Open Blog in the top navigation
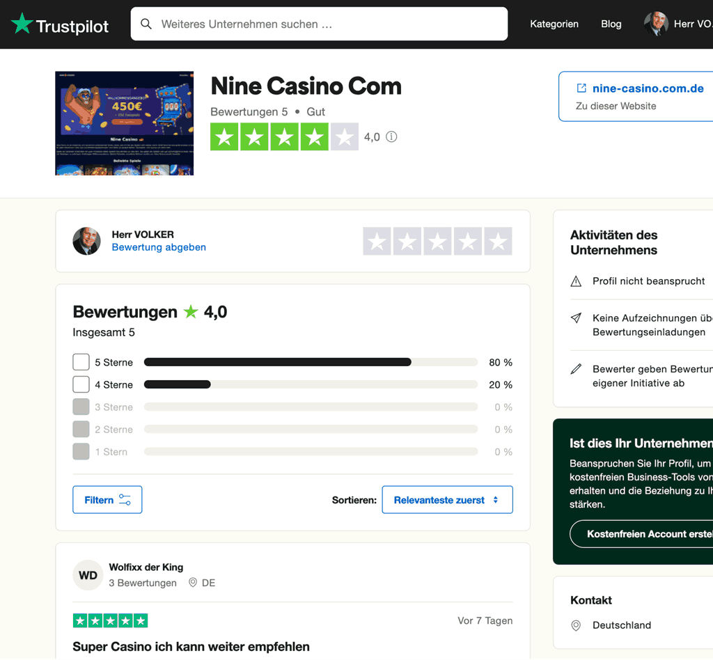Image resolution: width=713 pixels, height=660 pixels. click(611, 24)
